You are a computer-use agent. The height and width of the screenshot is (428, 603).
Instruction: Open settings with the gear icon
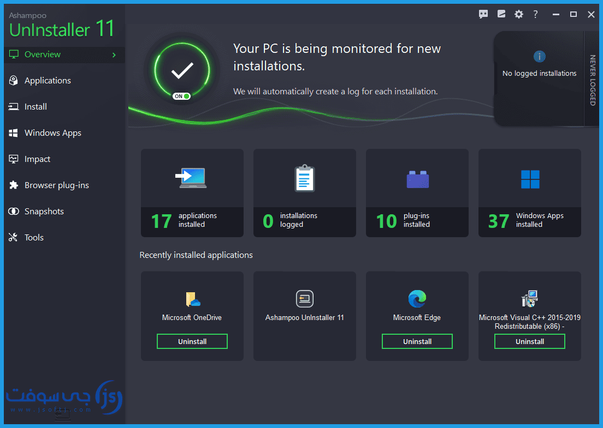click(x=519, y=14)
